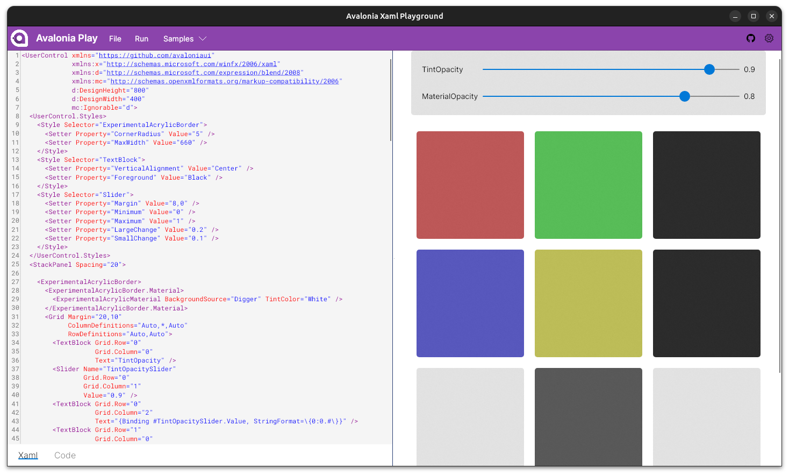The image size is (789, 475).
Task: Select the olive yellow color square
Action: coord(589,303)
